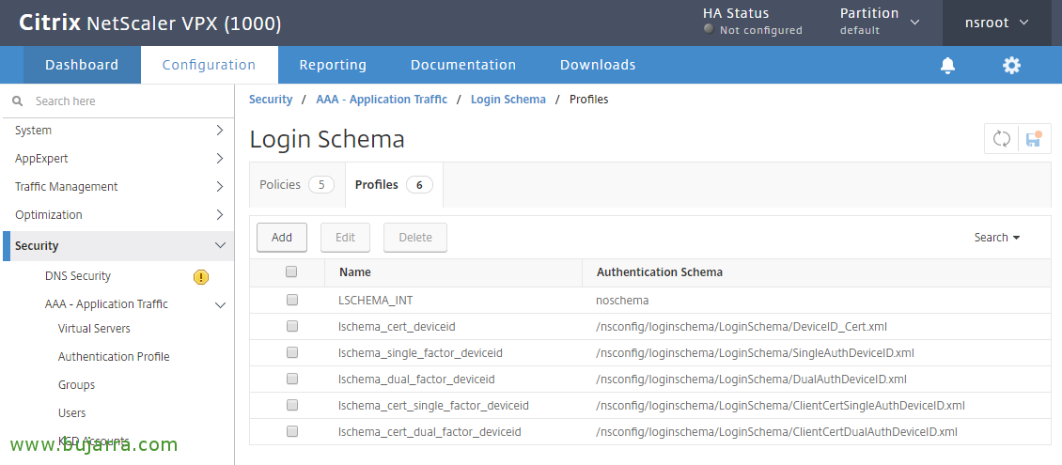Select the AppExpert sidebar item
Screen dimensions: 1062x465
(41, 159)
